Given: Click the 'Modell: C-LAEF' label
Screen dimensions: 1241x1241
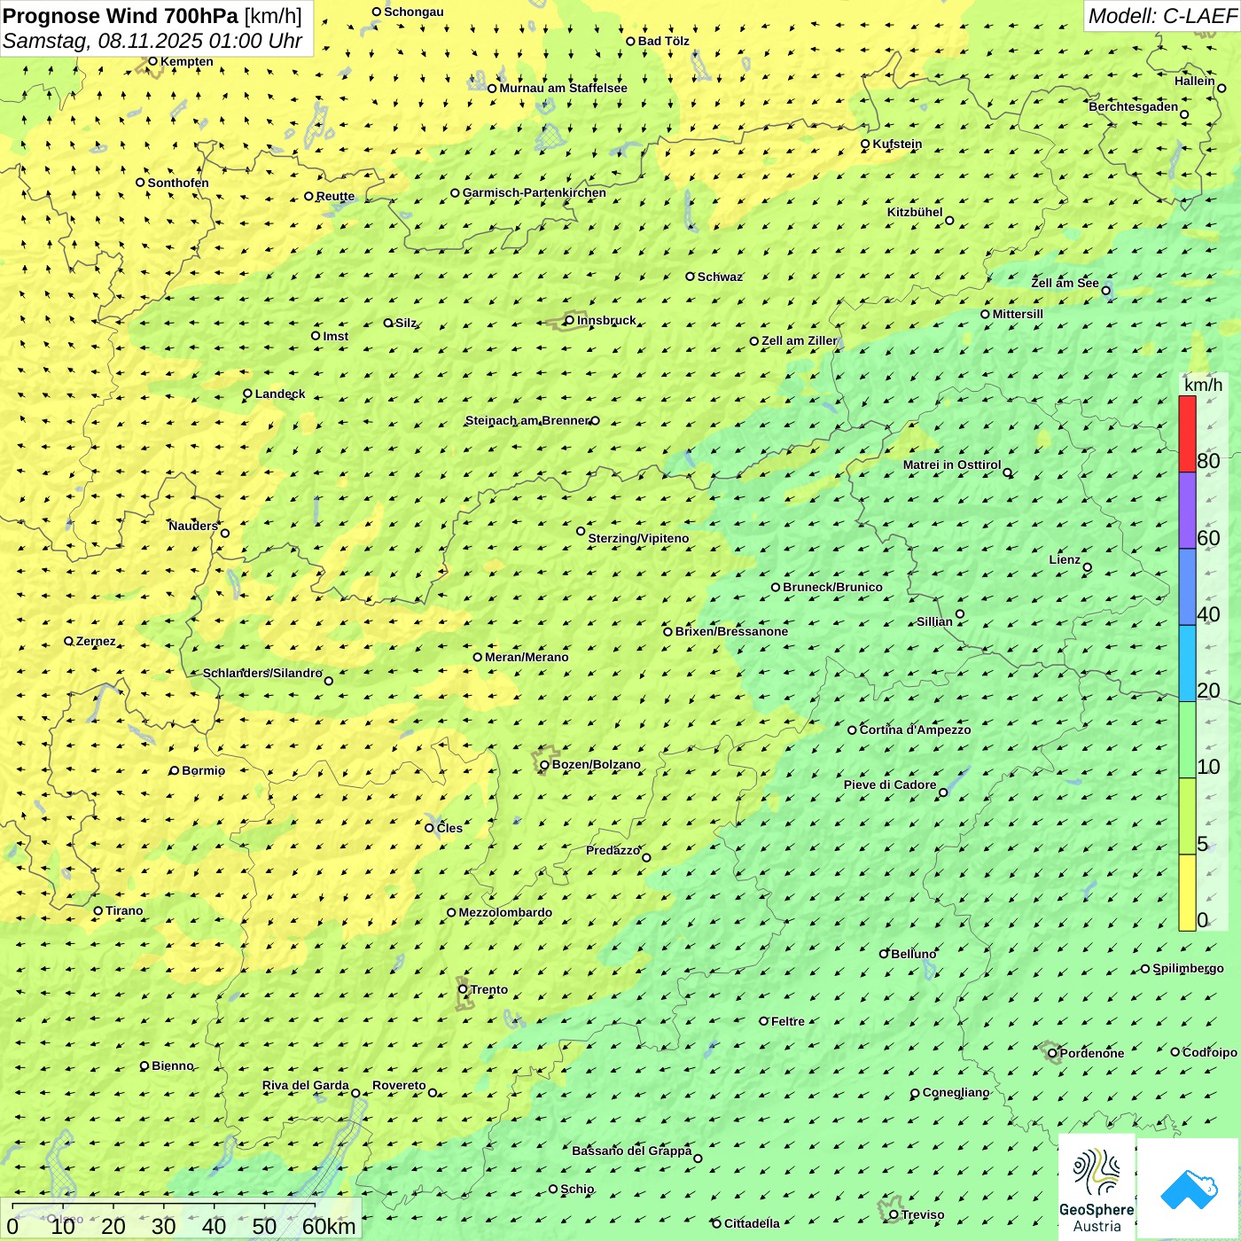Looking at the screenshot, I should 1162,16.
